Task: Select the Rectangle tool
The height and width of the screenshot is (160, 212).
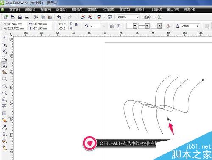Action: click(4, 79)
